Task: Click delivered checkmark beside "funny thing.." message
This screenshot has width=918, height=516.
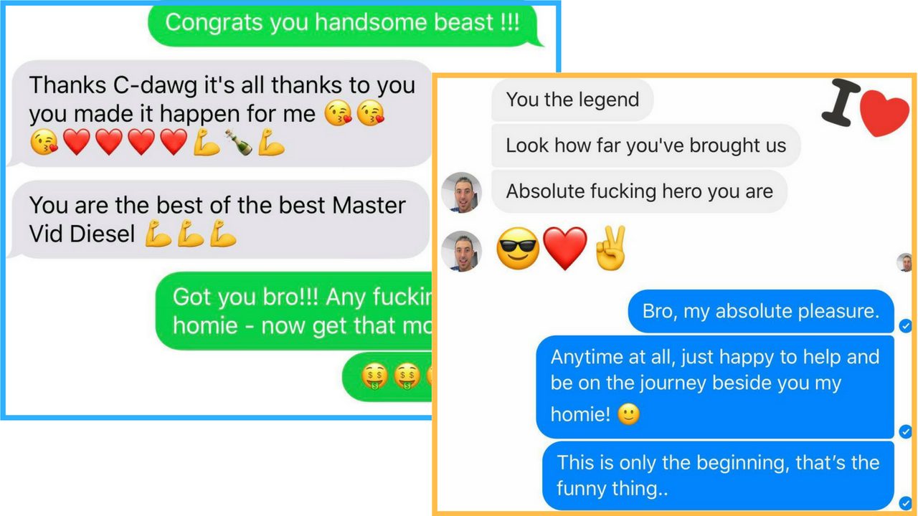Action: [905, 503]
